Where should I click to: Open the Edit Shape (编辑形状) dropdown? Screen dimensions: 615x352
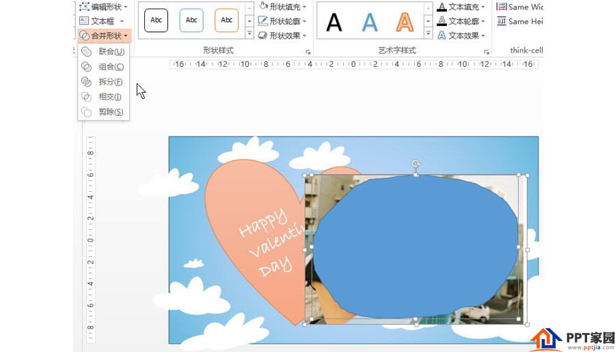104,7
